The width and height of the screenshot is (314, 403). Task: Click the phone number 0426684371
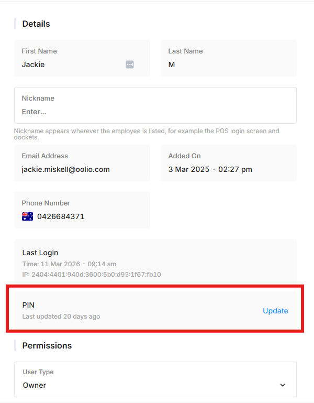tap(61, 216)
